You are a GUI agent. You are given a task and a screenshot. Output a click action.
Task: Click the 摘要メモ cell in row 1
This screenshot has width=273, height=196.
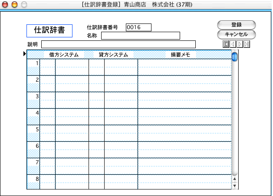point(184,63)
